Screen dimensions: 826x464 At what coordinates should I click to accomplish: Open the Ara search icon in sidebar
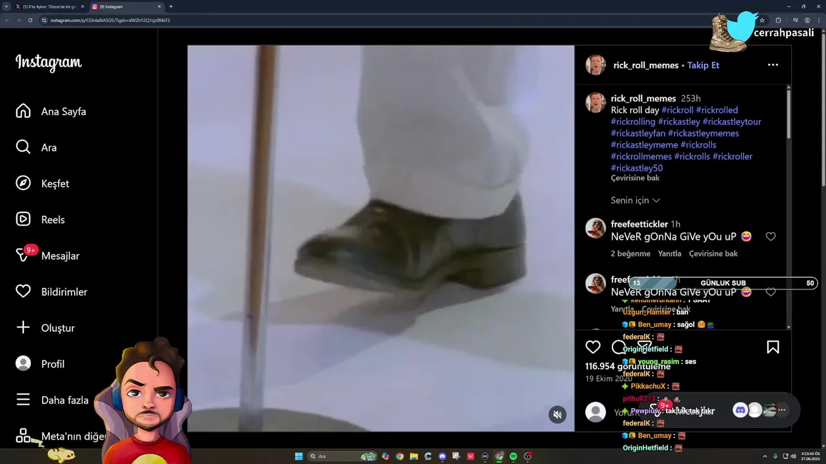tap(23, 148)
